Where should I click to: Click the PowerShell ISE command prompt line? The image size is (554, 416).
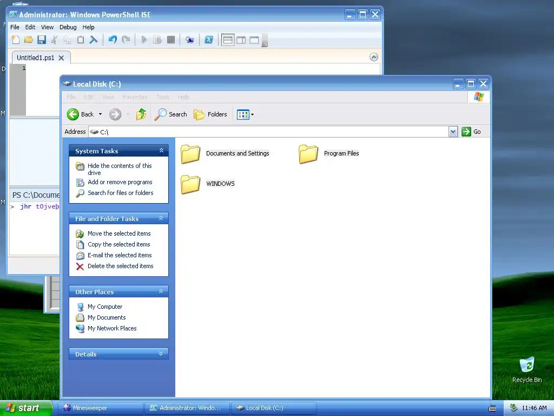(35, 206)
